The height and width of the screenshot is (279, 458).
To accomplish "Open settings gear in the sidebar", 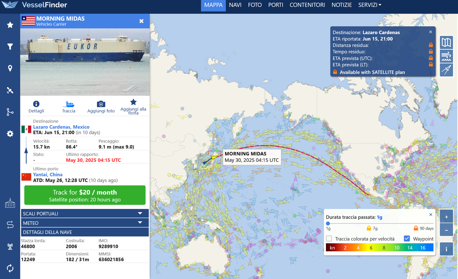I will point(10,134).
